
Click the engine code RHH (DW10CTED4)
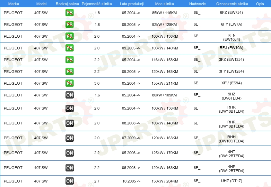click(231, 139)
